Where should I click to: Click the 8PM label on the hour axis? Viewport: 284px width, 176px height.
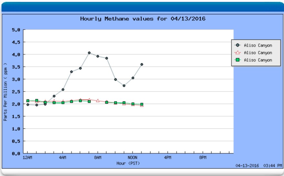click(203, 158)
